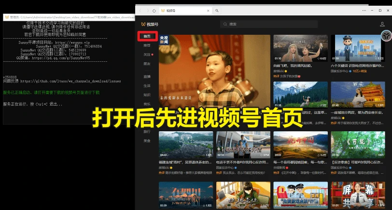Screen dimensions: 392x210
Task: Select the 知识 category in the sidebar
Action: click(x=147, y=95)
